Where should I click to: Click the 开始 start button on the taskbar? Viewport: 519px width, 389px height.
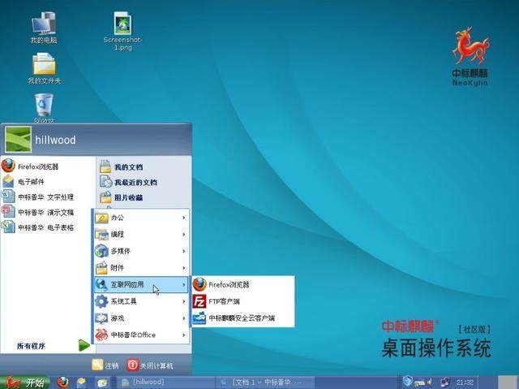[x=25, y=383]
